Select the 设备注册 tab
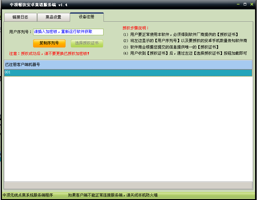 click(87, 17)
